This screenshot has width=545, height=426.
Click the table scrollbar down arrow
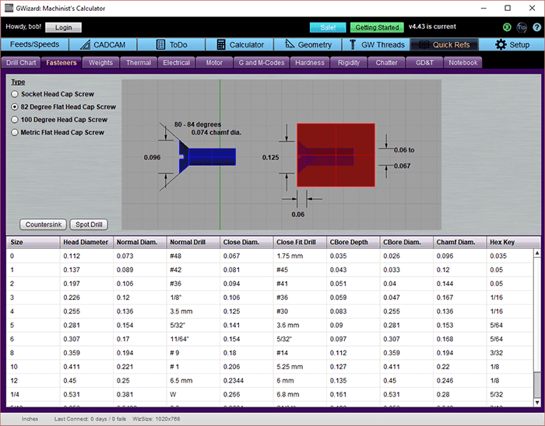(537, 403)
